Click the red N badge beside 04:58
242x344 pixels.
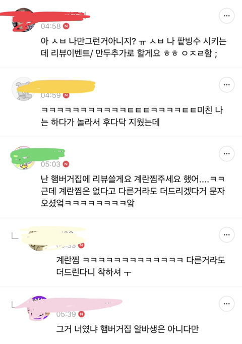tap(66, 26)
